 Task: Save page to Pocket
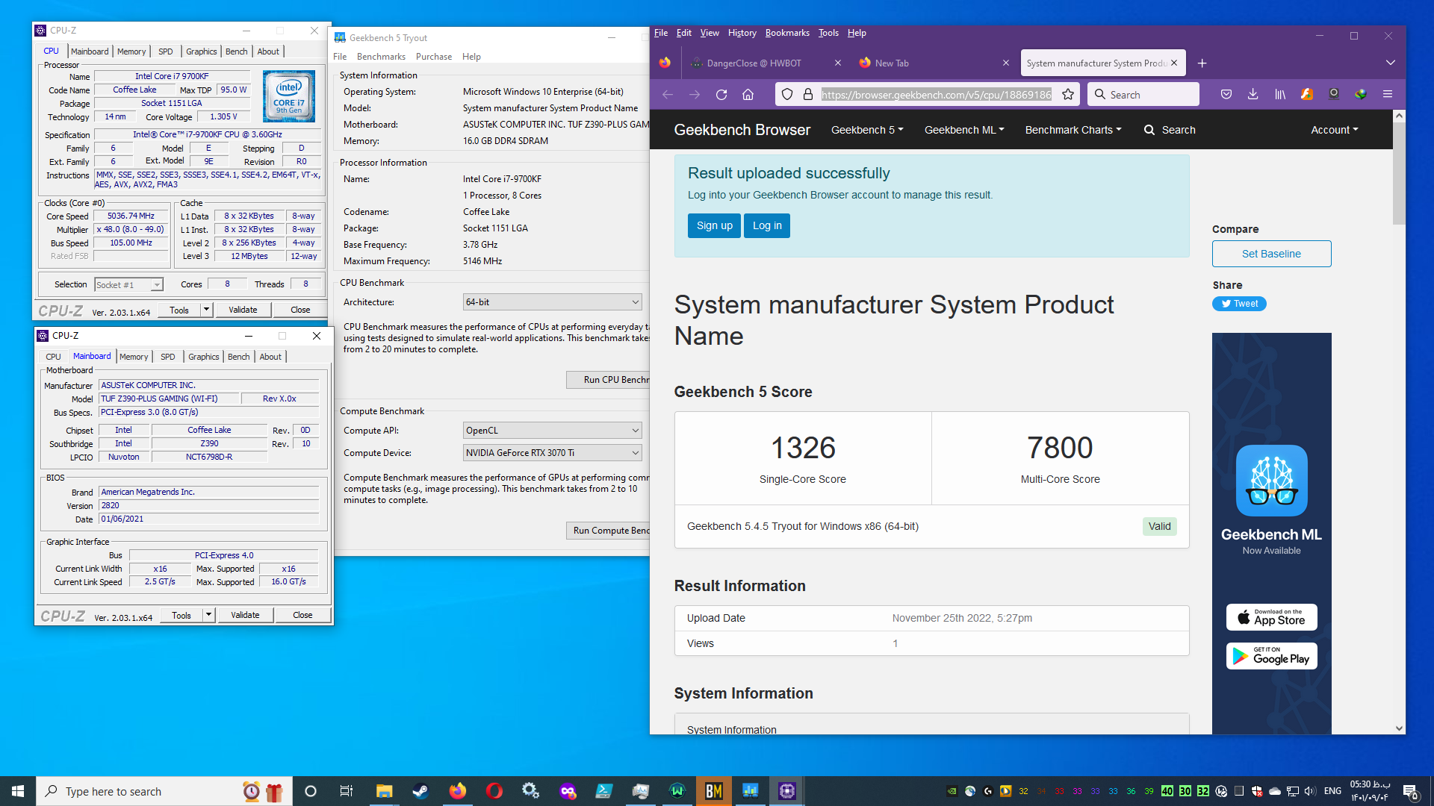point(1226,94)
